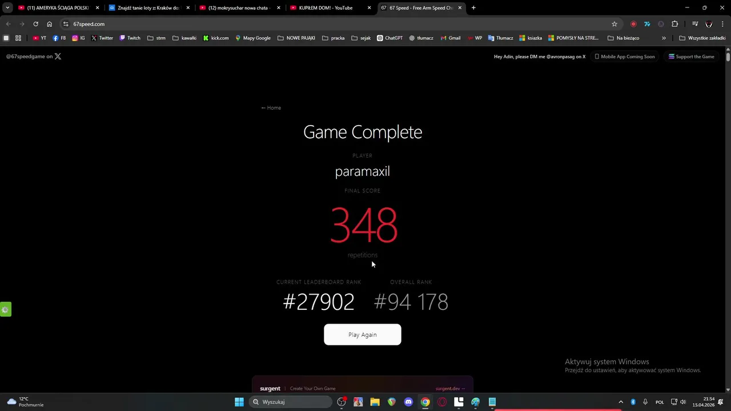This screenshot has height=411, width=731.
Task: Open Opera GX from the taskbar
Action: (442, 402)
